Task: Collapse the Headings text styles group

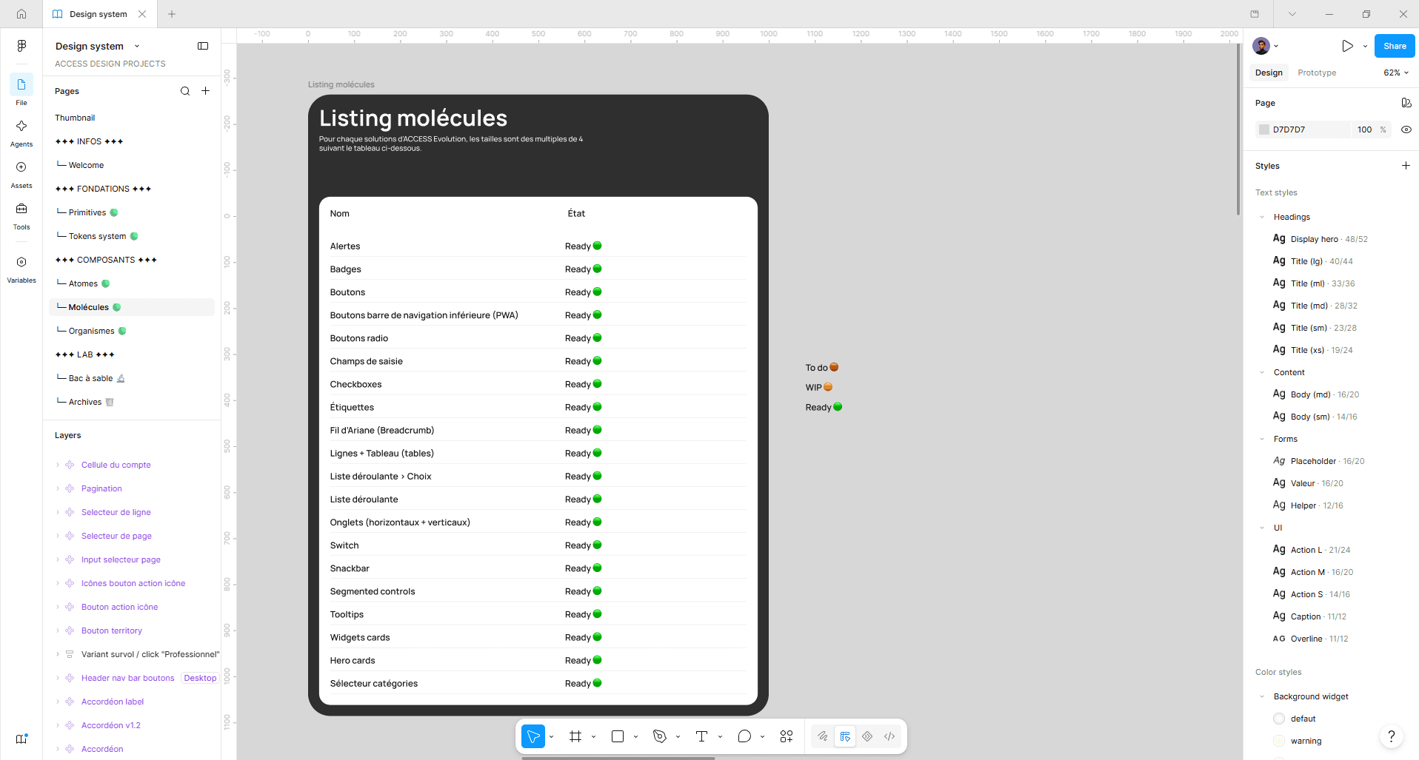Action: [x=1262, y=217]
